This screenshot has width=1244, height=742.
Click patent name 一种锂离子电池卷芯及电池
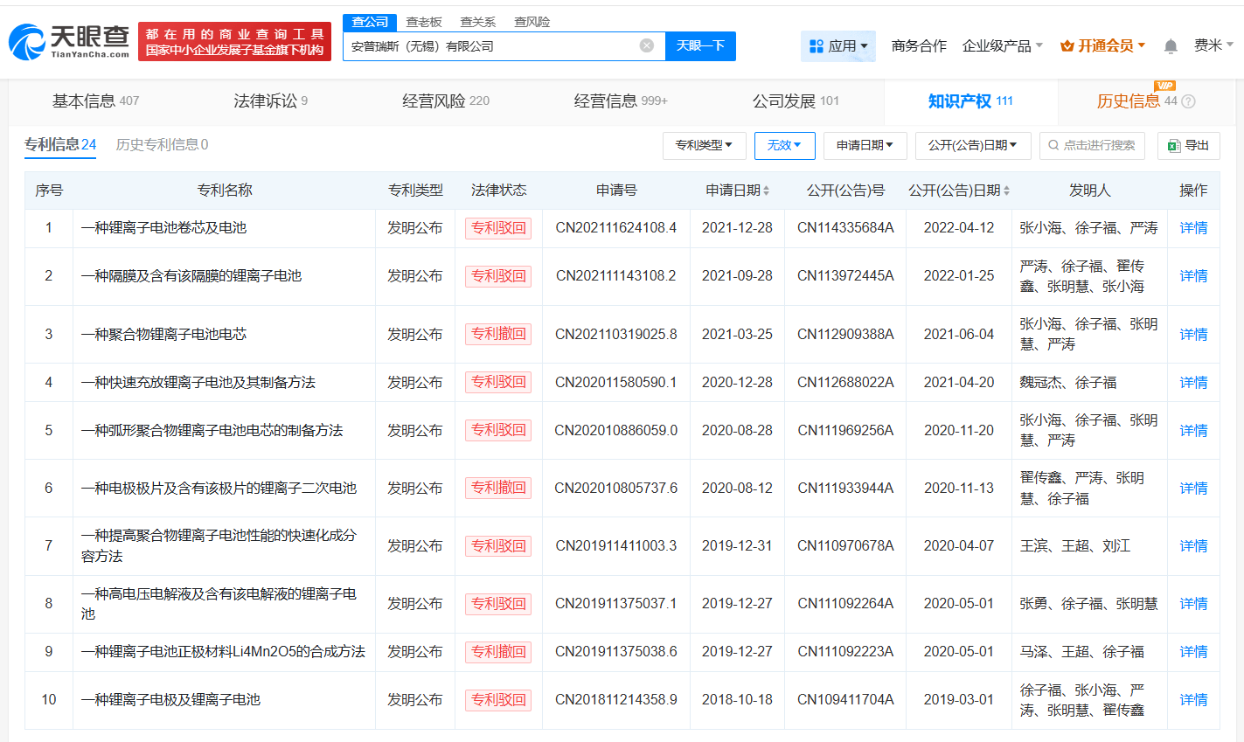click(164, 228)
